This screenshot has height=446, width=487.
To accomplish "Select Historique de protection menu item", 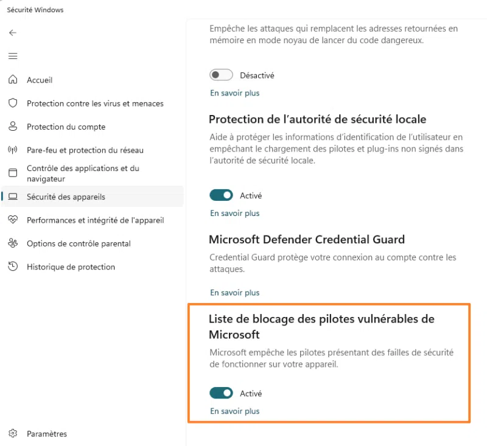I will 71,267.
